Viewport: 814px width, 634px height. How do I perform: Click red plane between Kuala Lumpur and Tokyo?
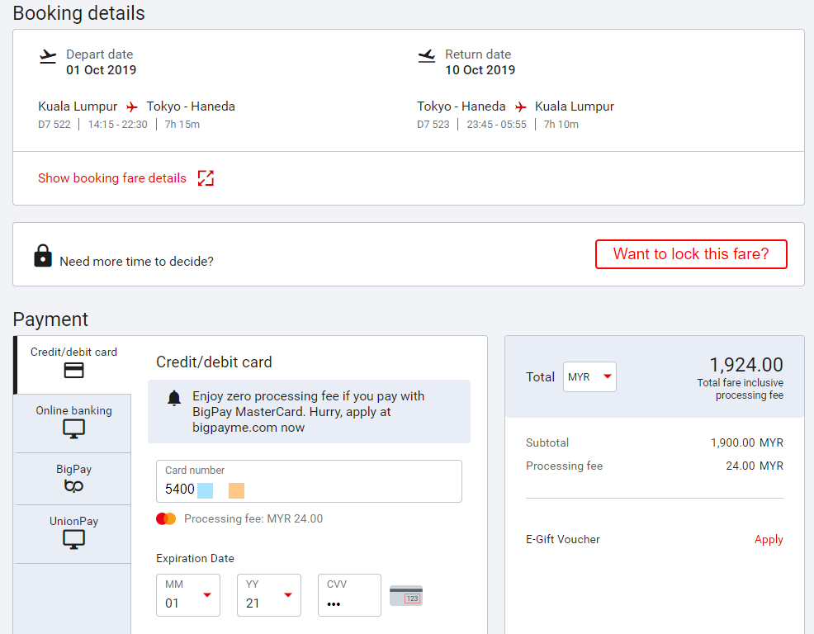[132, 106]
